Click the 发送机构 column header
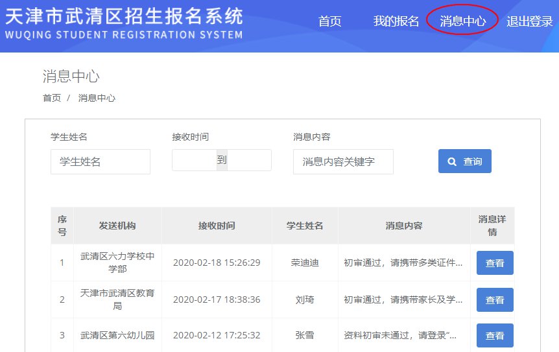Viewport: 559px width, 352px height. tap(117, 226)
